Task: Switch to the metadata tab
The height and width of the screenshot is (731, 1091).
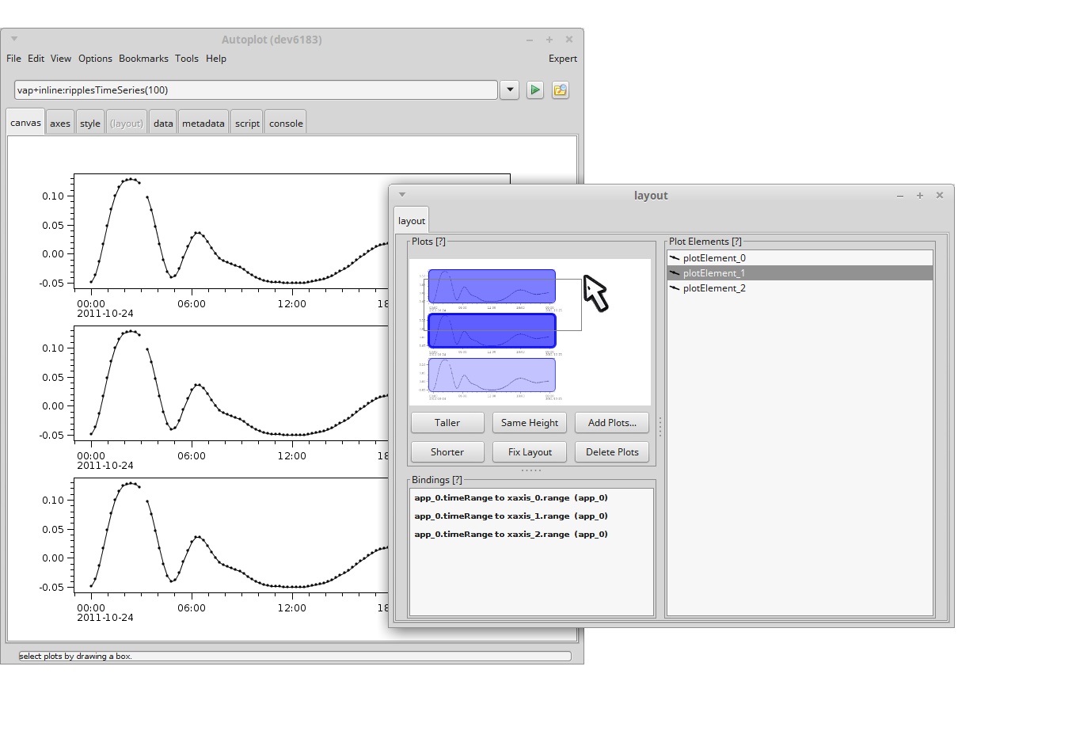Action: [203, 124]
